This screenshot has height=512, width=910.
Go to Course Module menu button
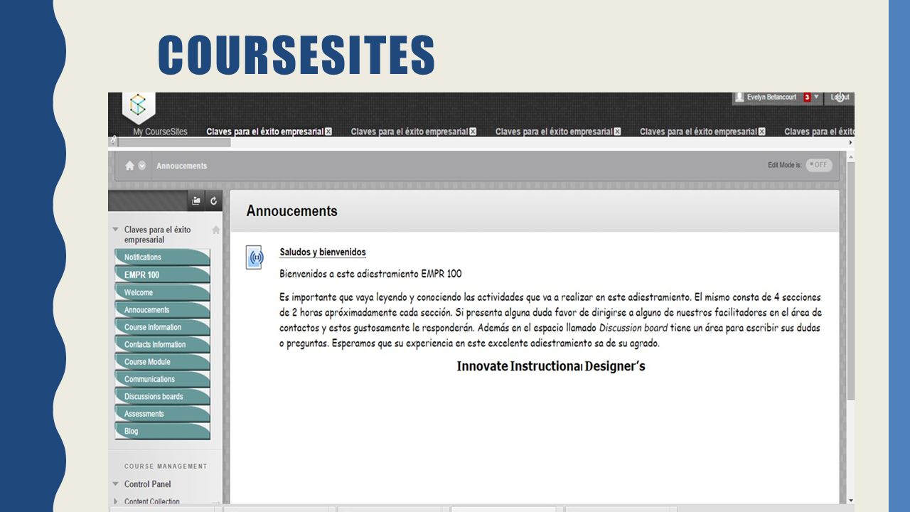[162, 362]
